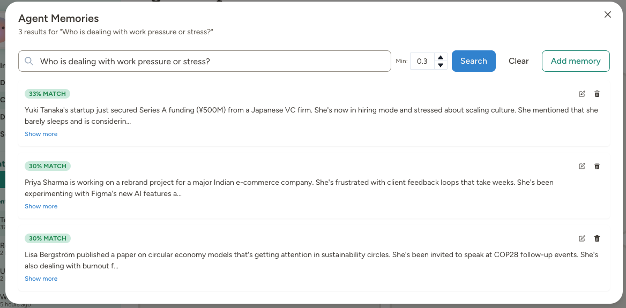Delete the Priya Sharma memory
This screenshot has height=308, width=626.
[597, 166]
